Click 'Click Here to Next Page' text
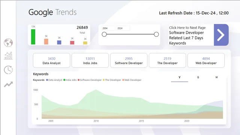 click(x=187, y=28)
